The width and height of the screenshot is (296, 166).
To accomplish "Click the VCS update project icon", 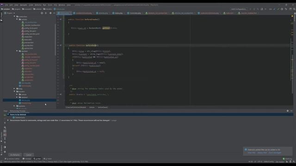I will coord(274,9).
